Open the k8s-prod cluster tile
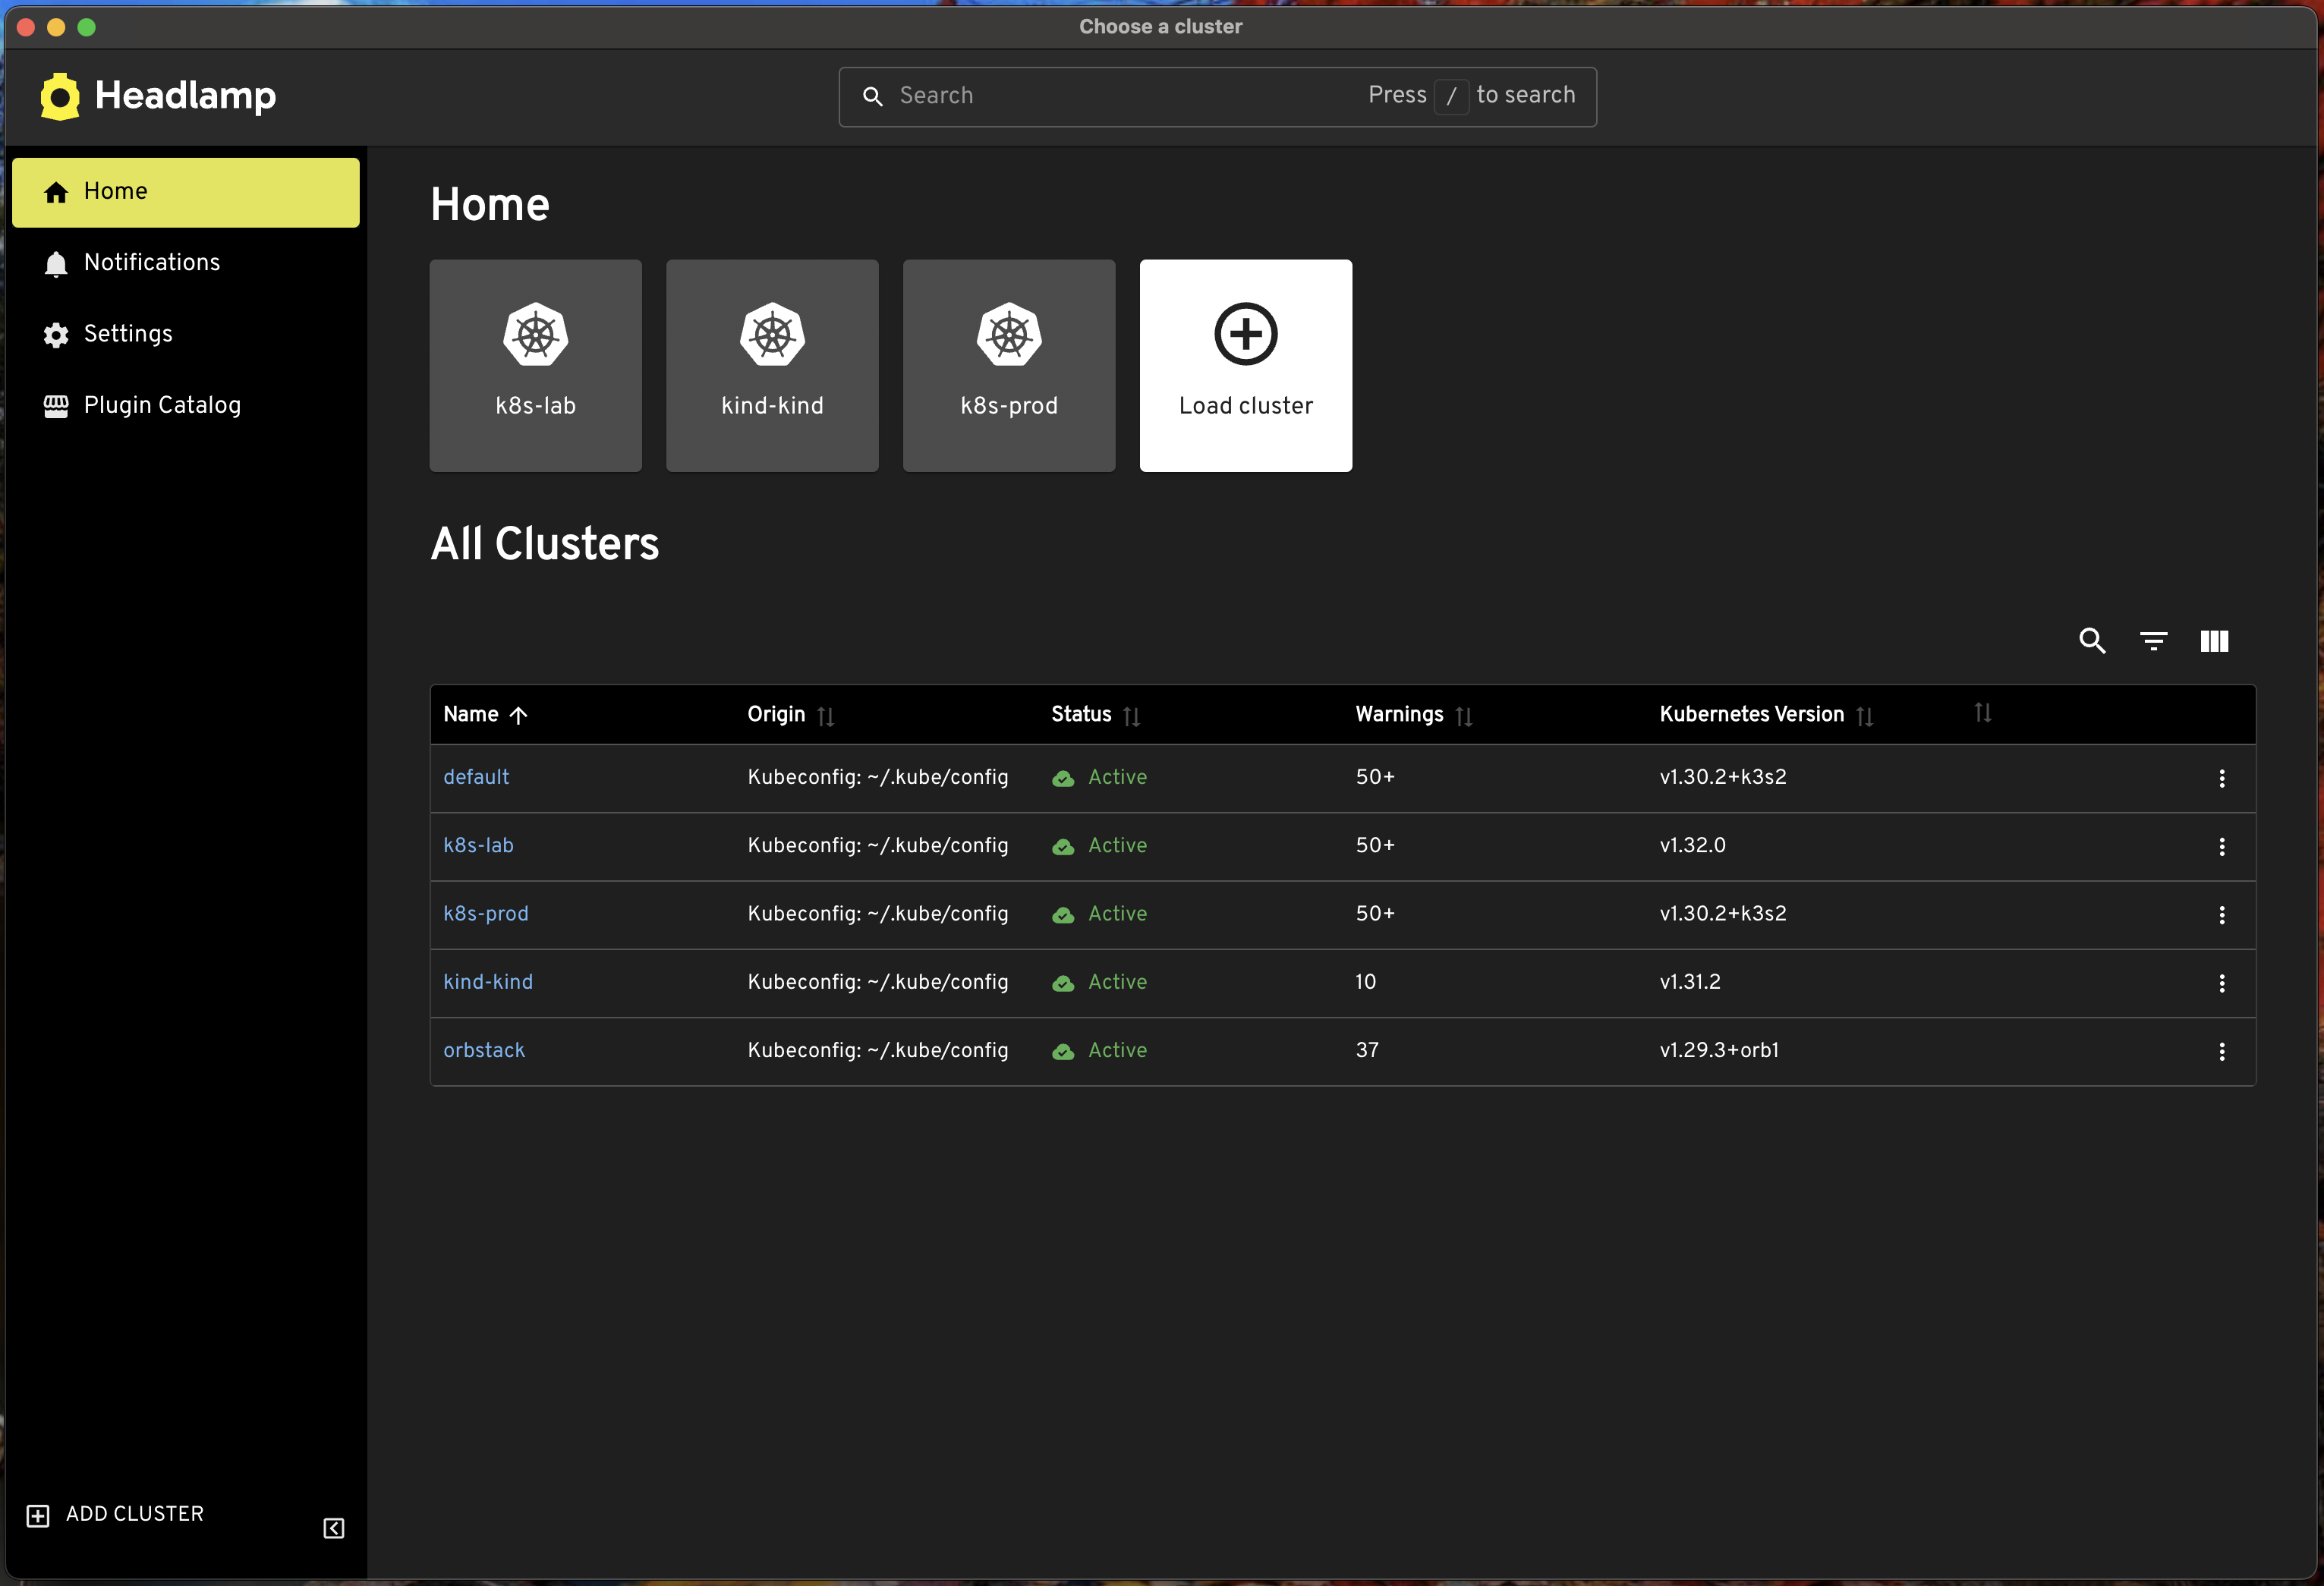This screenshot has height=1586, width=2324. (1008, 365)
